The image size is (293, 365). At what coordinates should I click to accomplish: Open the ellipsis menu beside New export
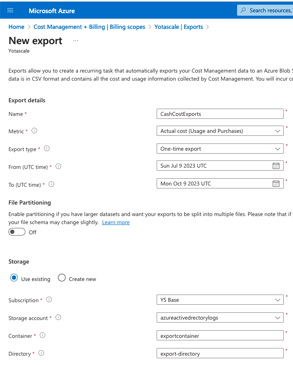pos(76,41)
